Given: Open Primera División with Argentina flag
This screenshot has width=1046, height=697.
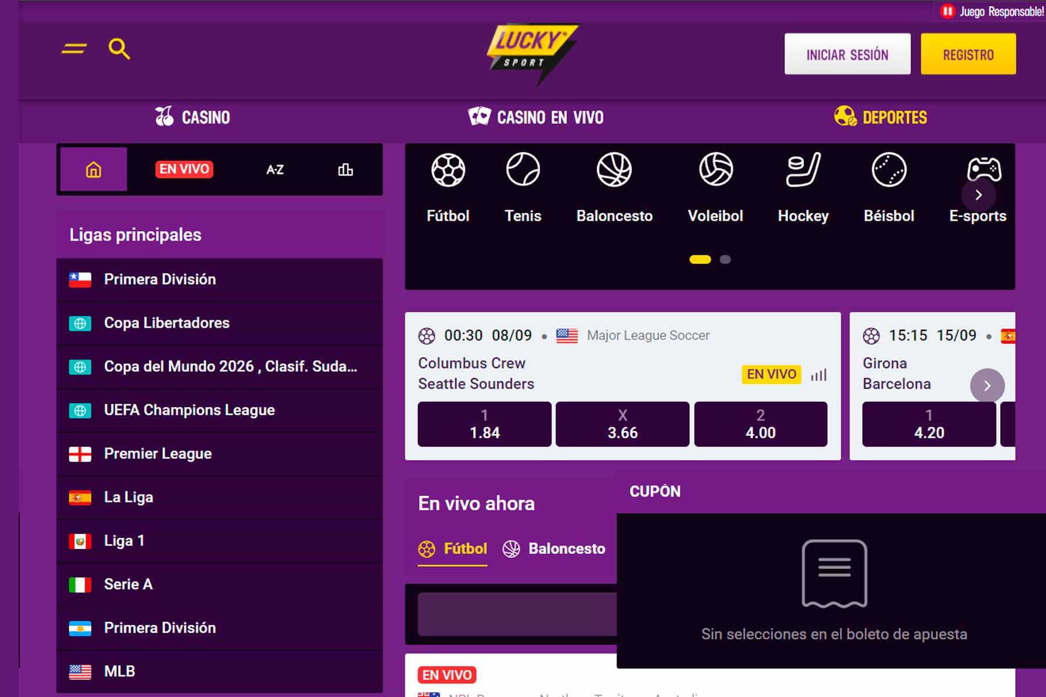Looking at the screenshot, I should [220, 628].
